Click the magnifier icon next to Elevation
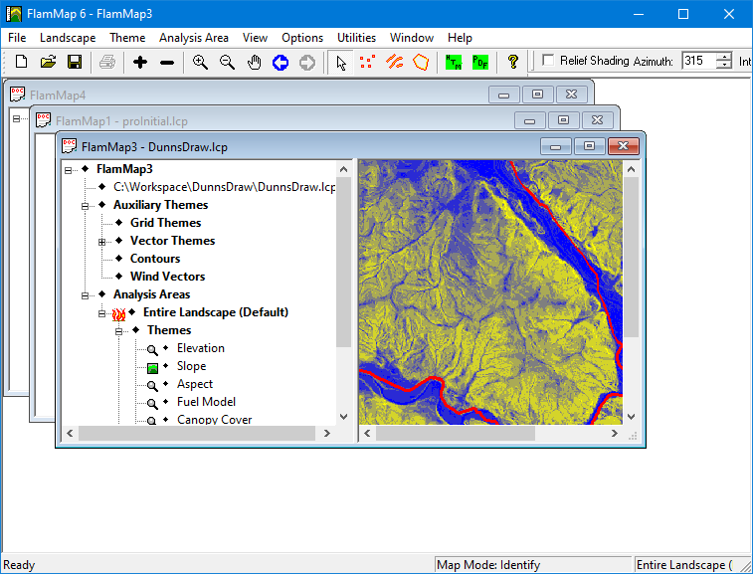Image resolution: width=753 pixels, height=574 pixels. tap(152, 350)
